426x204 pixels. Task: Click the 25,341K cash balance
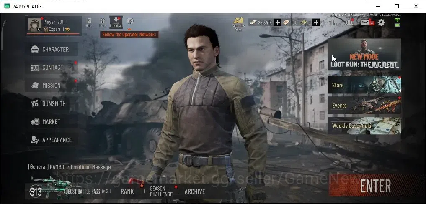(265, 23)
